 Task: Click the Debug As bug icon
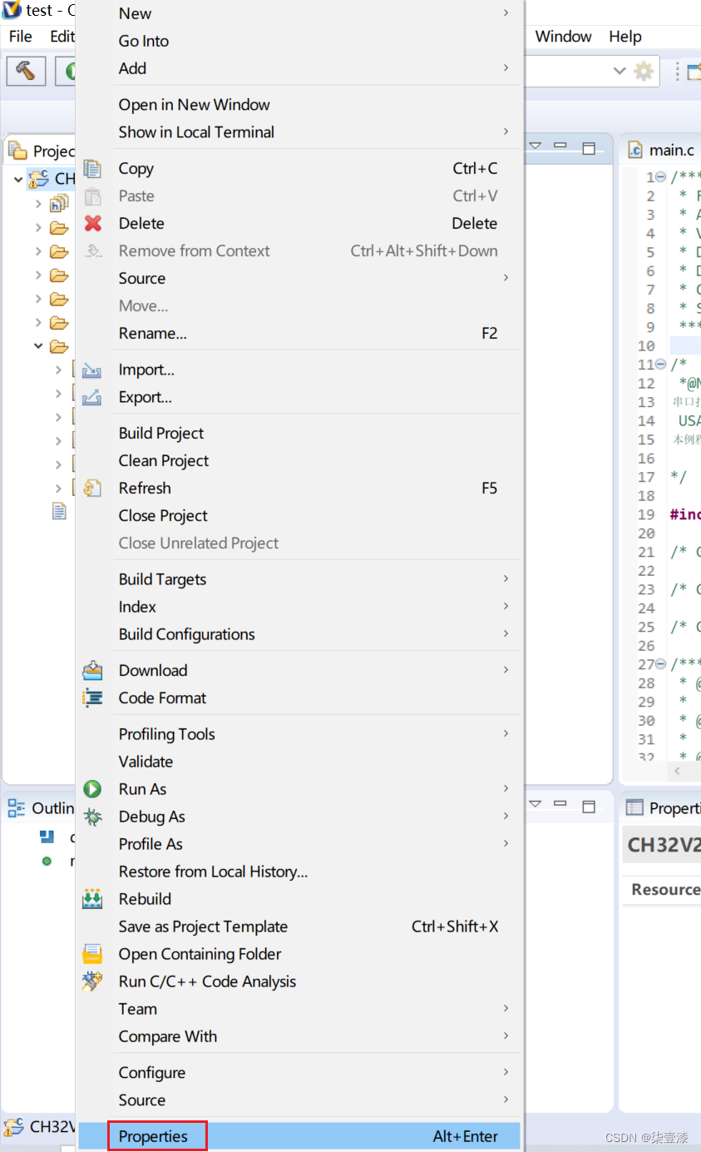93,817
